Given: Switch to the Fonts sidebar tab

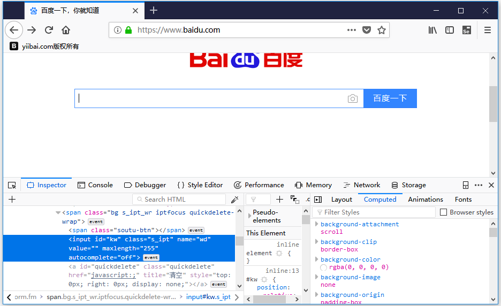Looking at the screenshot, I should coord(464,200).
